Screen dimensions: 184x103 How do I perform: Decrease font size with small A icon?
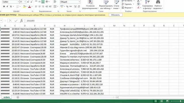pyautogui.click(x=31, y=2)
